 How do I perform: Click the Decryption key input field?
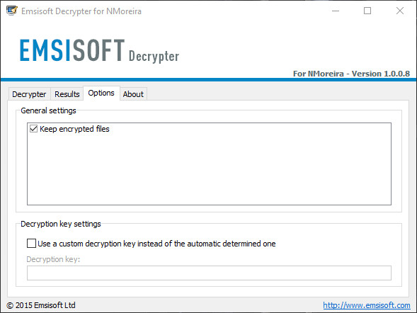click(209, 273)
